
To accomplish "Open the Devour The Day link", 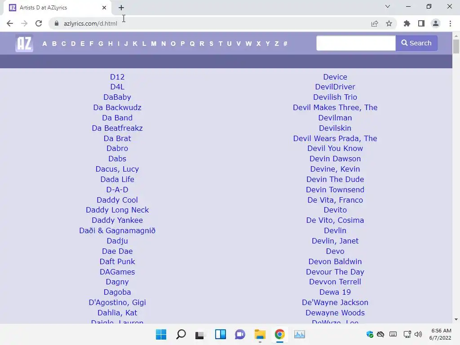I will click(335, 272).
